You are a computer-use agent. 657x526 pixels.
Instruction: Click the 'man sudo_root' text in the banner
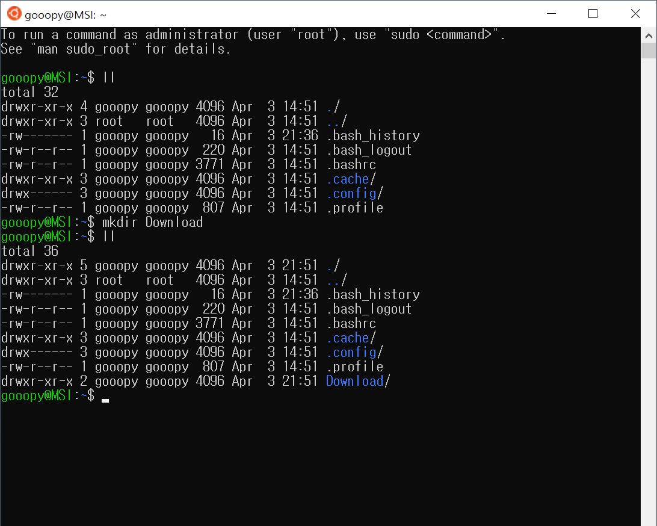(84, 49)
